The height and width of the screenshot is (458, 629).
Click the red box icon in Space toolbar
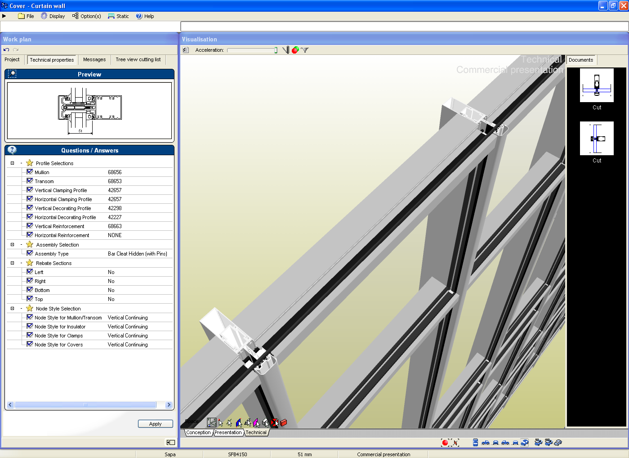284,423
